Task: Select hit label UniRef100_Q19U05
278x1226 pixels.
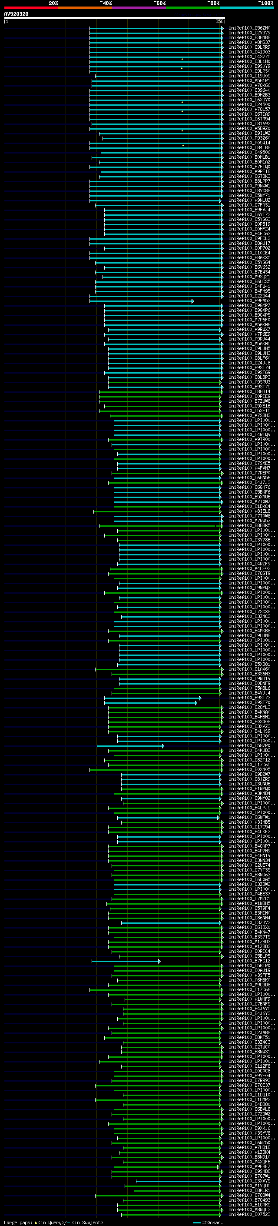Action: click(249, 76)
